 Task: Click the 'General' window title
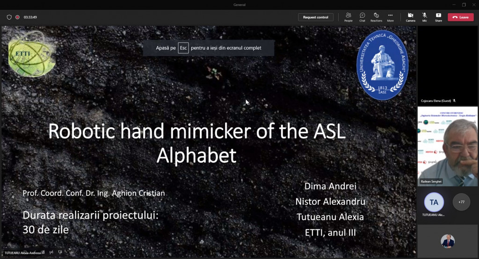point(239,5)
